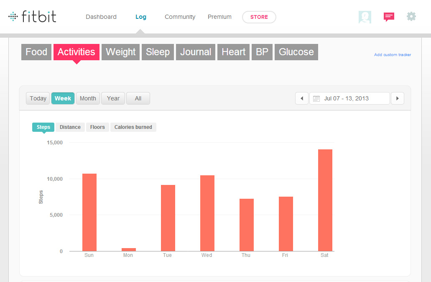Viewport: 431px width, 282px height.
Task: Switch to the Activities tab
Action: pos(77,52)
